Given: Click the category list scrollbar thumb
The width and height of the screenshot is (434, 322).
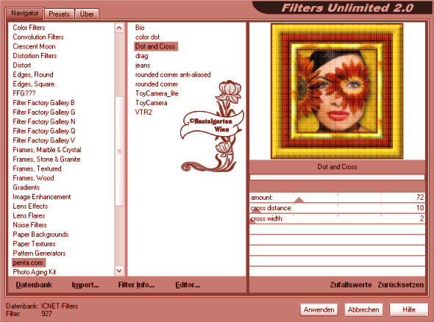Looking at the screenshot, I should click(119, 151).
